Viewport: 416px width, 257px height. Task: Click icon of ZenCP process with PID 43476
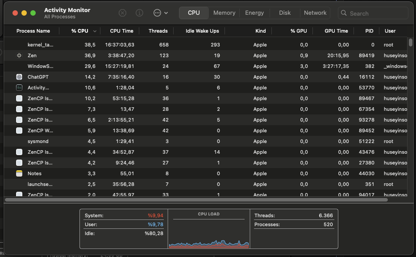coord(19,152)
